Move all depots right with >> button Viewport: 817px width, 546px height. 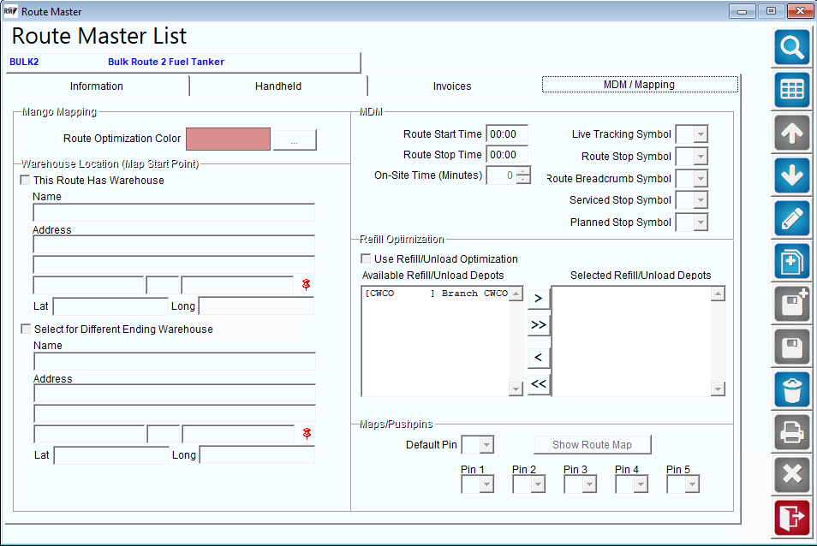[538, 325]
